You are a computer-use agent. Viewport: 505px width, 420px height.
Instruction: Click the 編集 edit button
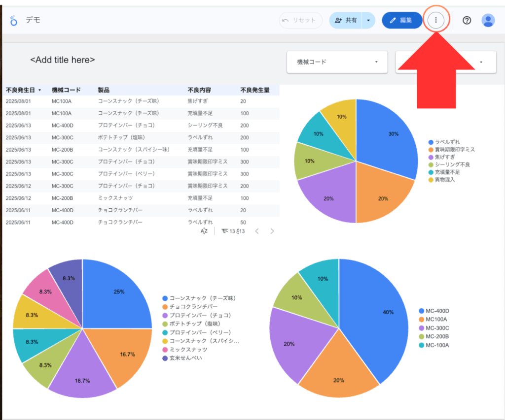(401, 20)
